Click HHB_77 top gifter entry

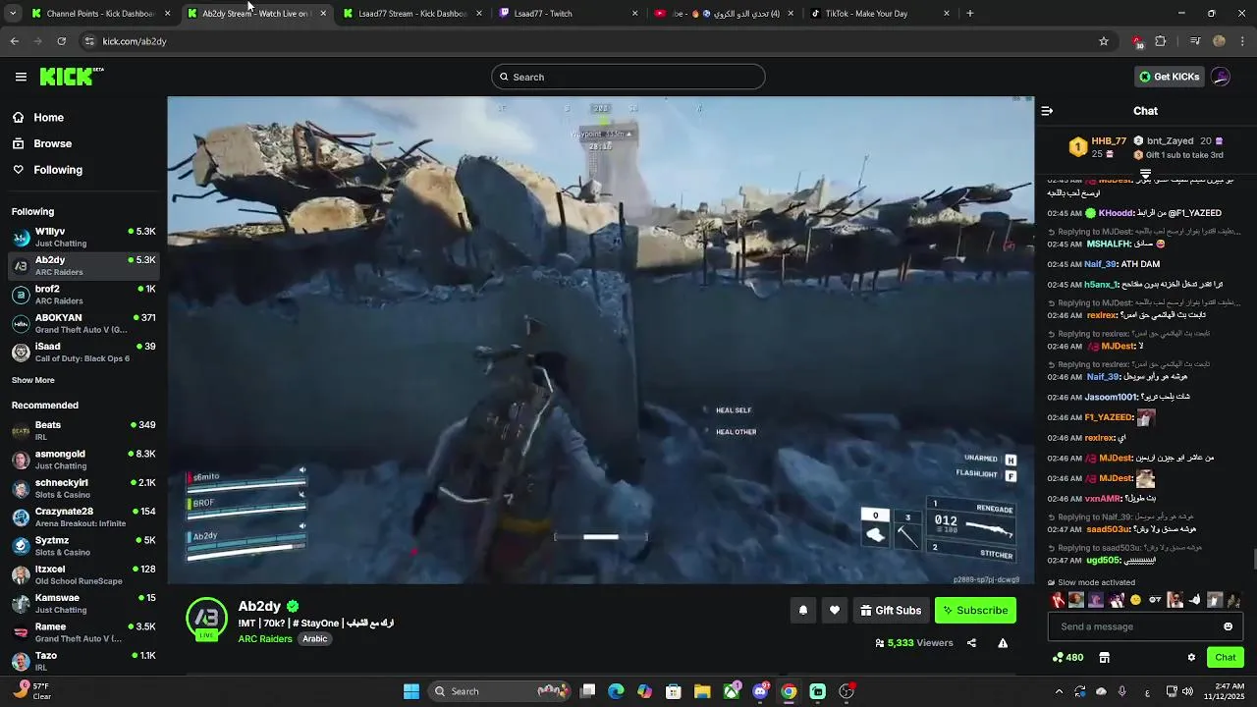pyautogui.click(x=1099, y=147)
